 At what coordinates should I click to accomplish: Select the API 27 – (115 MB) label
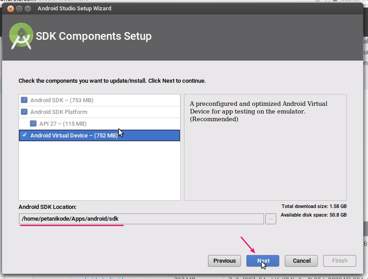coord(63,123)
